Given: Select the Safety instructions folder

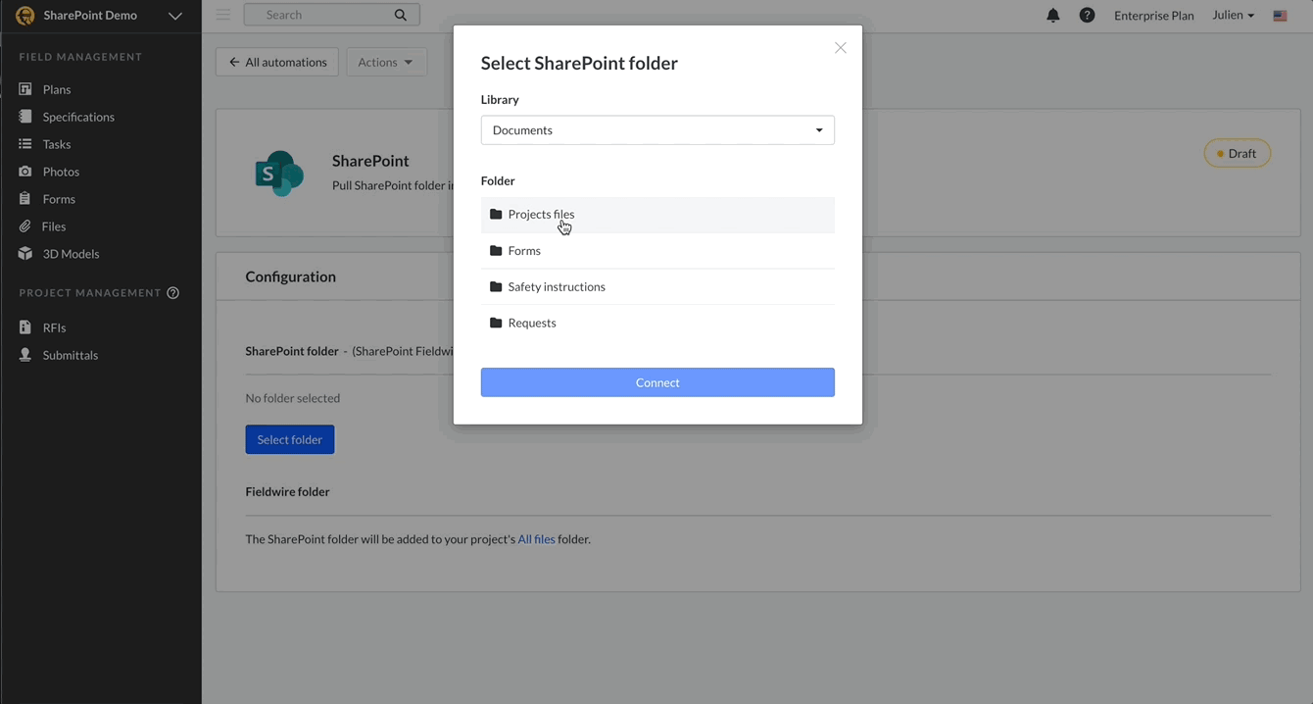Looking at the screenshot, I should click(556, 286).
